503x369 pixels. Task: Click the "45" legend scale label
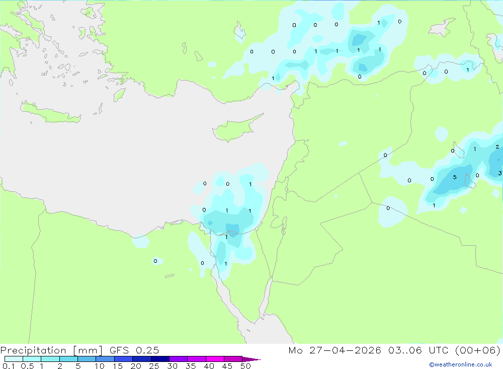click(227, 366)
